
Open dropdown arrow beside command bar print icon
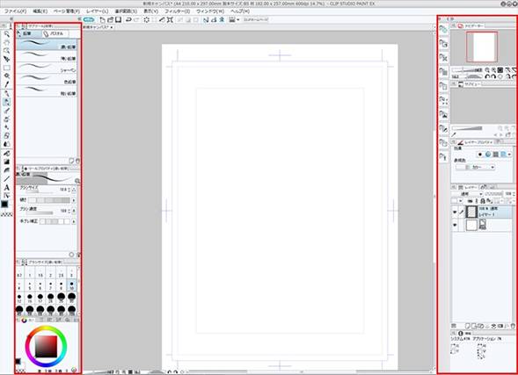[x=238, y=20]
